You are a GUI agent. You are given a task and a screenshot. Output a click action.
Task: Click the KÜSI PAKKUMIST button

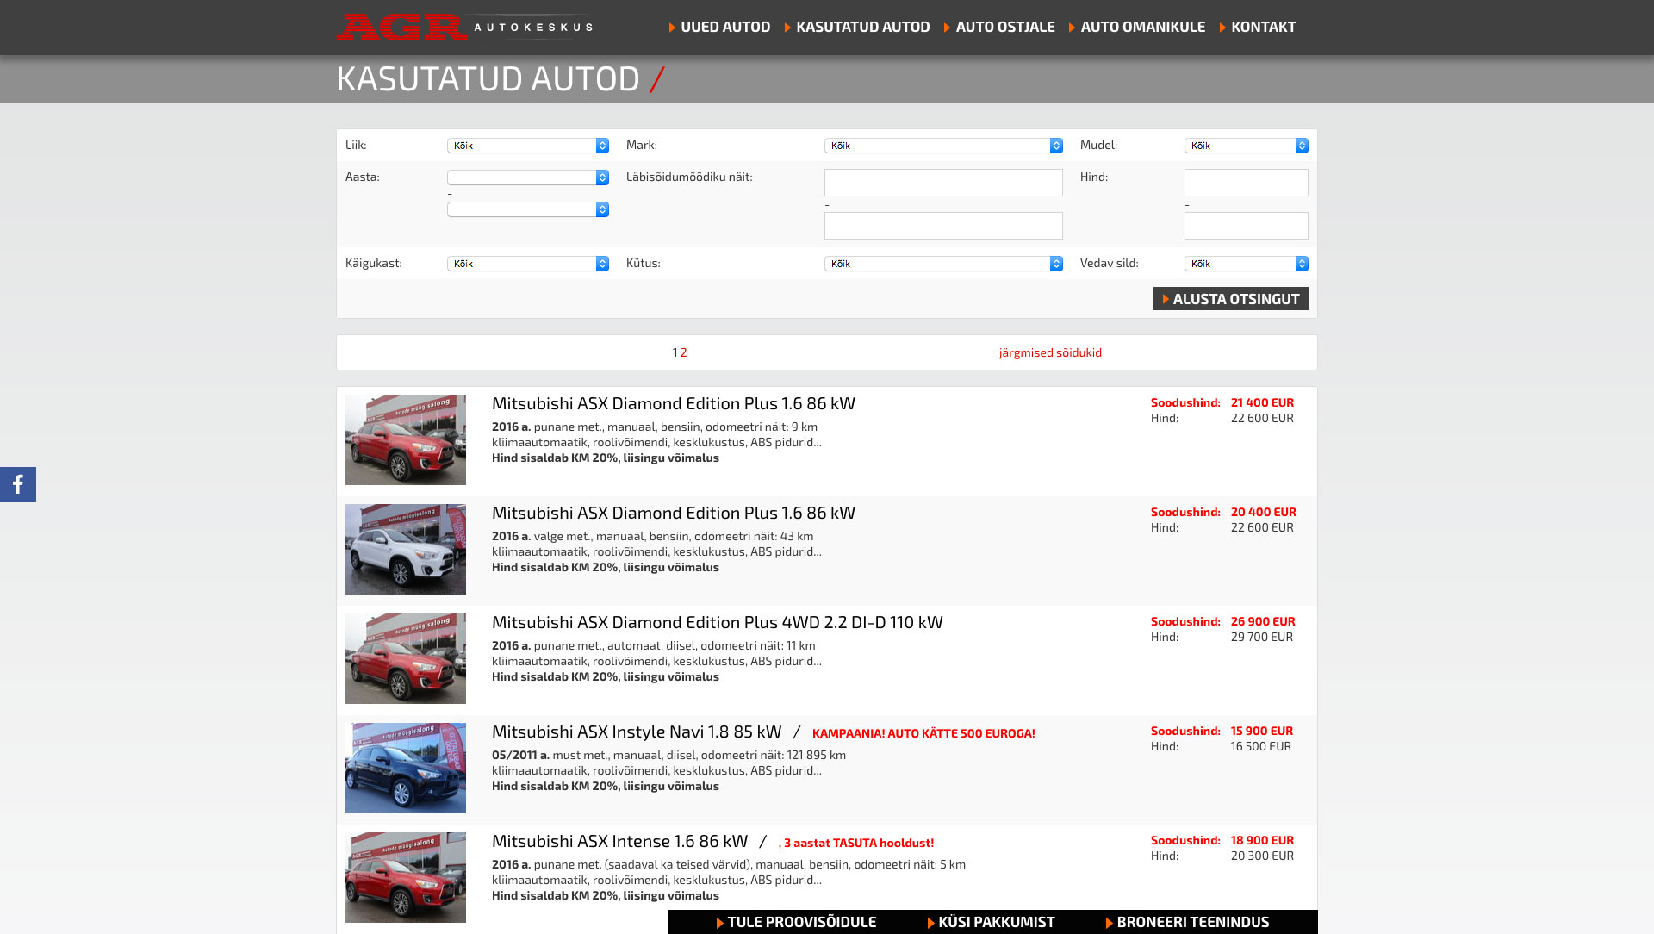coord(991,922)
